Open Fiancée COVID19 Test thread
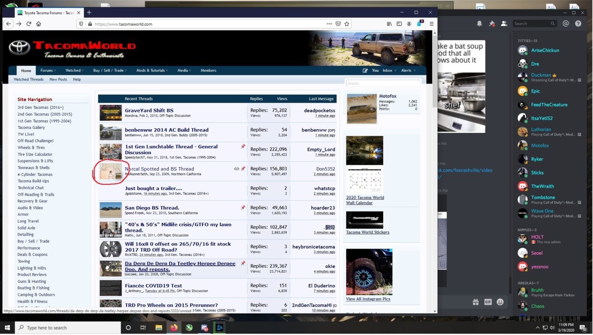 [x=153, y=286]
